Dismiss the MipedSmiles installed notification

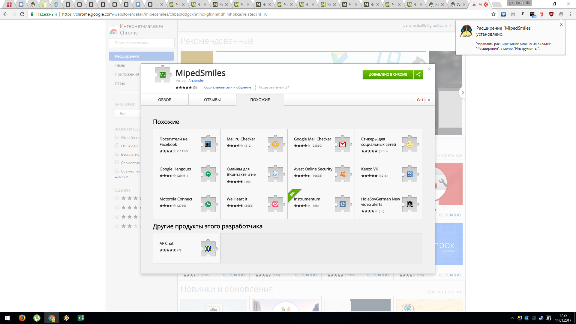[x=561, y=25]
